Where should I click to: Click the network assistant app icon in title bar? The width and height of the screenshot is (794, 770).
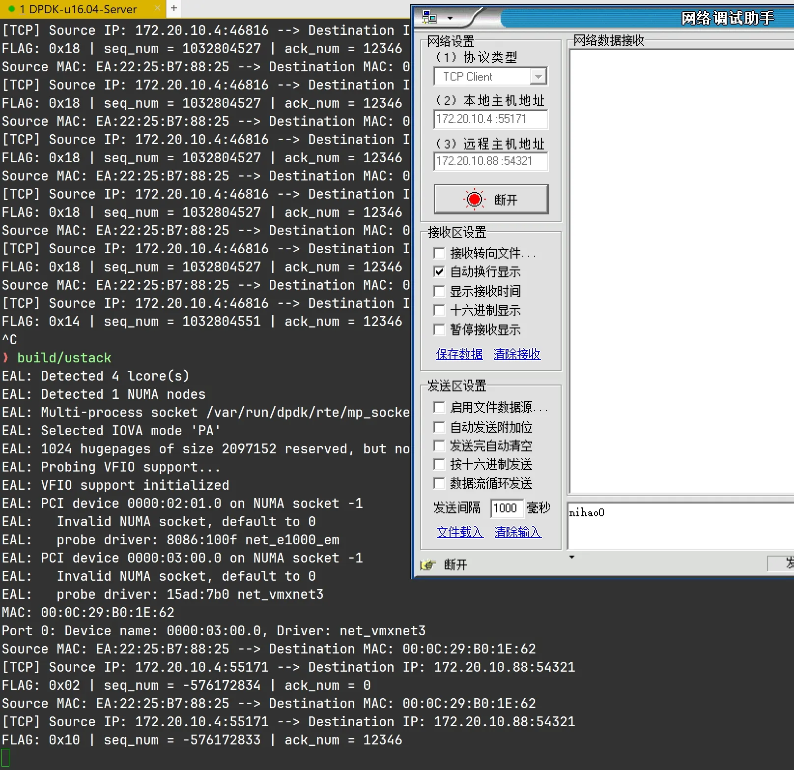[x=429, y=18]
